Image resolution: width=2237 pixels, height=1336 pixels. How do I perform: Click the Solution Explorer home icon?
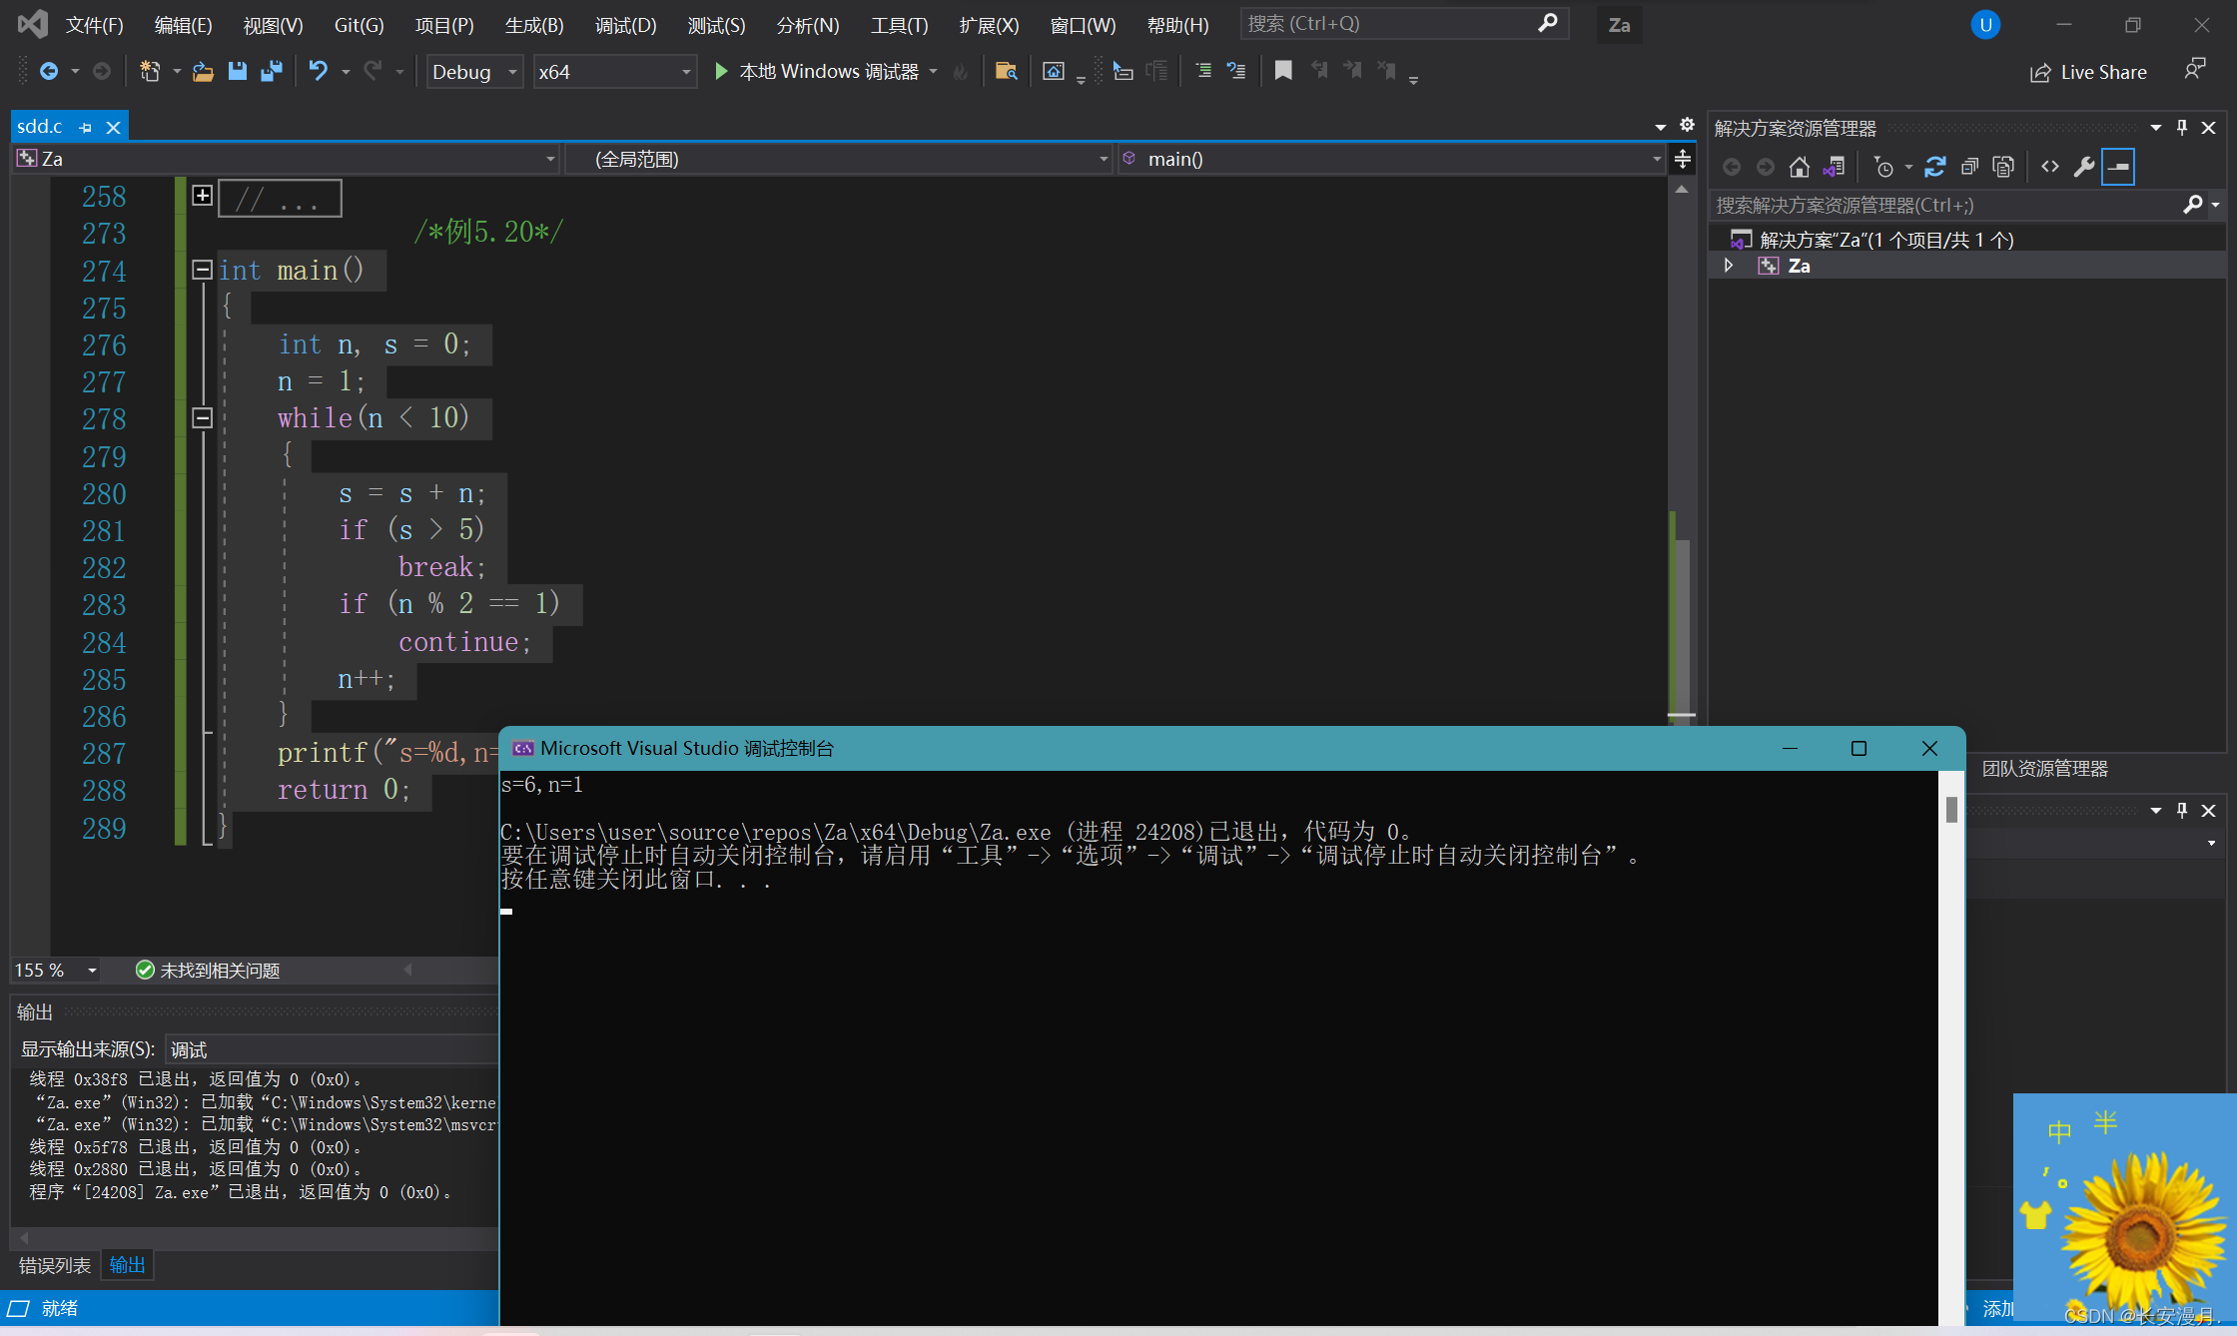coord(1799,167)
